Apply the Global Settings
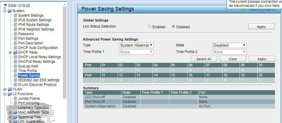Viewport: 282px width, 123px height. (x=261, y=27)
